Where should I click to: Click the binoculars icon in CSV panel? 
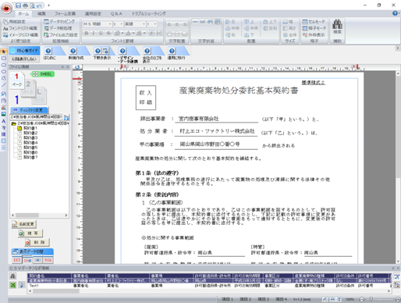12,276
